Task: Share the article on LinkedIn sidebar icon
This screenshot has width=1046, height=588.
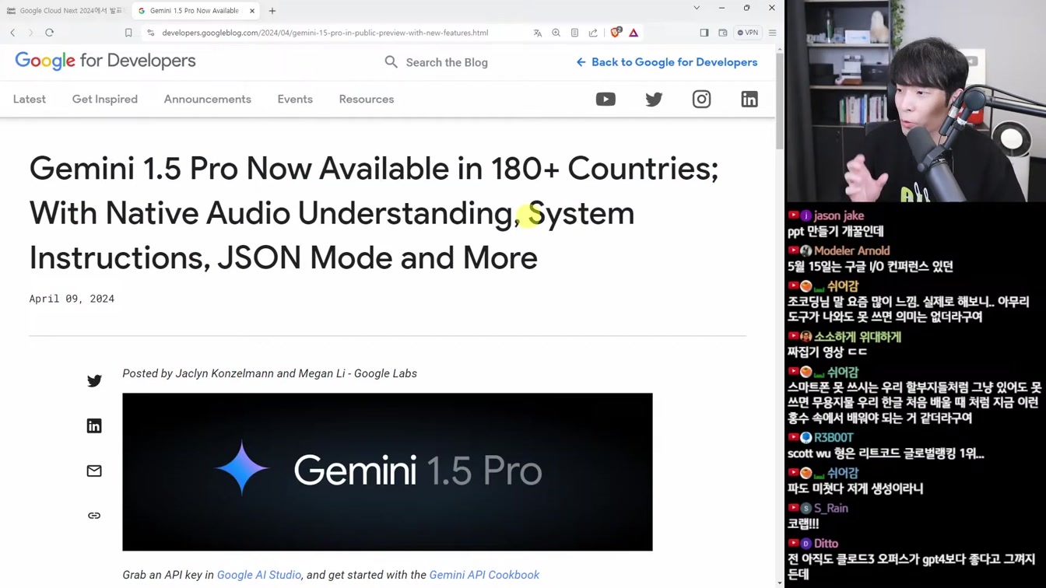Action: pos(94,425)
